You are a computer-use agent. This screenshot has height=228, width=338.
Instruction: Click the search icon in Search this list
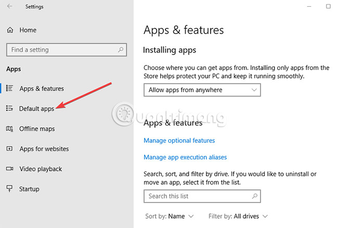point(254,196)
